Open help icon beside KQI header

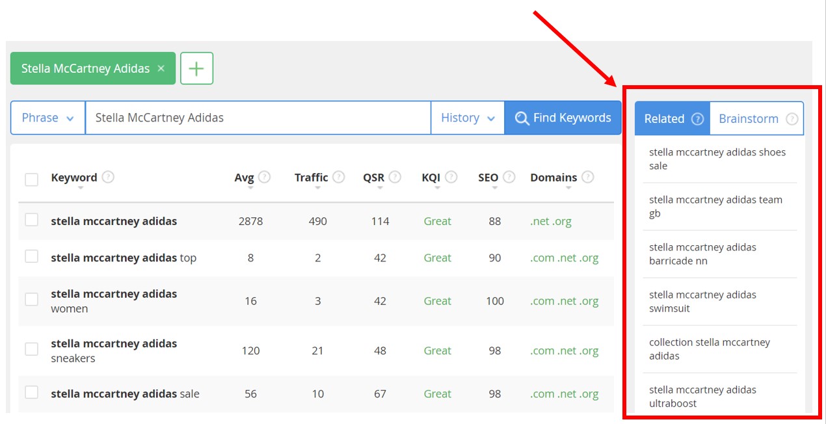tap(451, 177)
